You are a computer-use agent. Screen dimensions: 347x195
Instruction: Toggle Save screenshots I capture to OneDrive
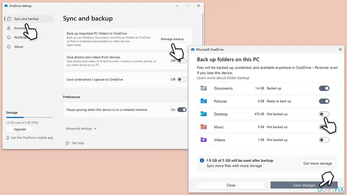tap(182, 80)
